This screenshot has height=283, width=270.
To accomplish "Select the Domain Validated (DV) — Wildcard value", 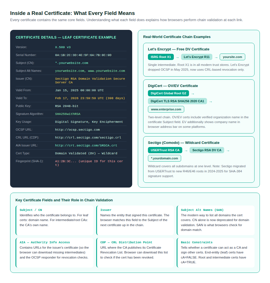I will coord(86,153).
